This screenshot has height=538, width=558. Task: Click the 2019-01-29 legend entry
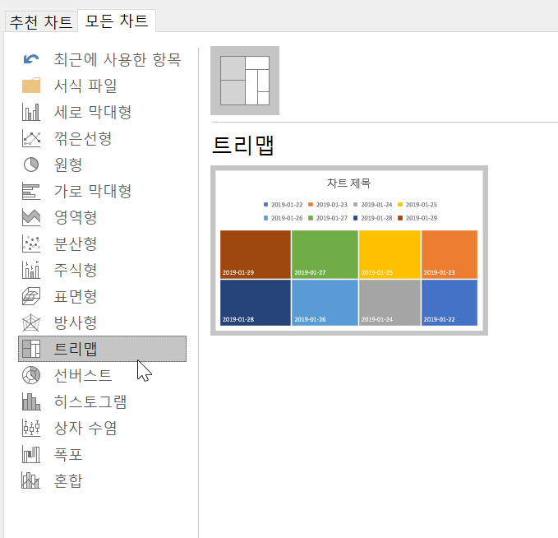point(417,218)
